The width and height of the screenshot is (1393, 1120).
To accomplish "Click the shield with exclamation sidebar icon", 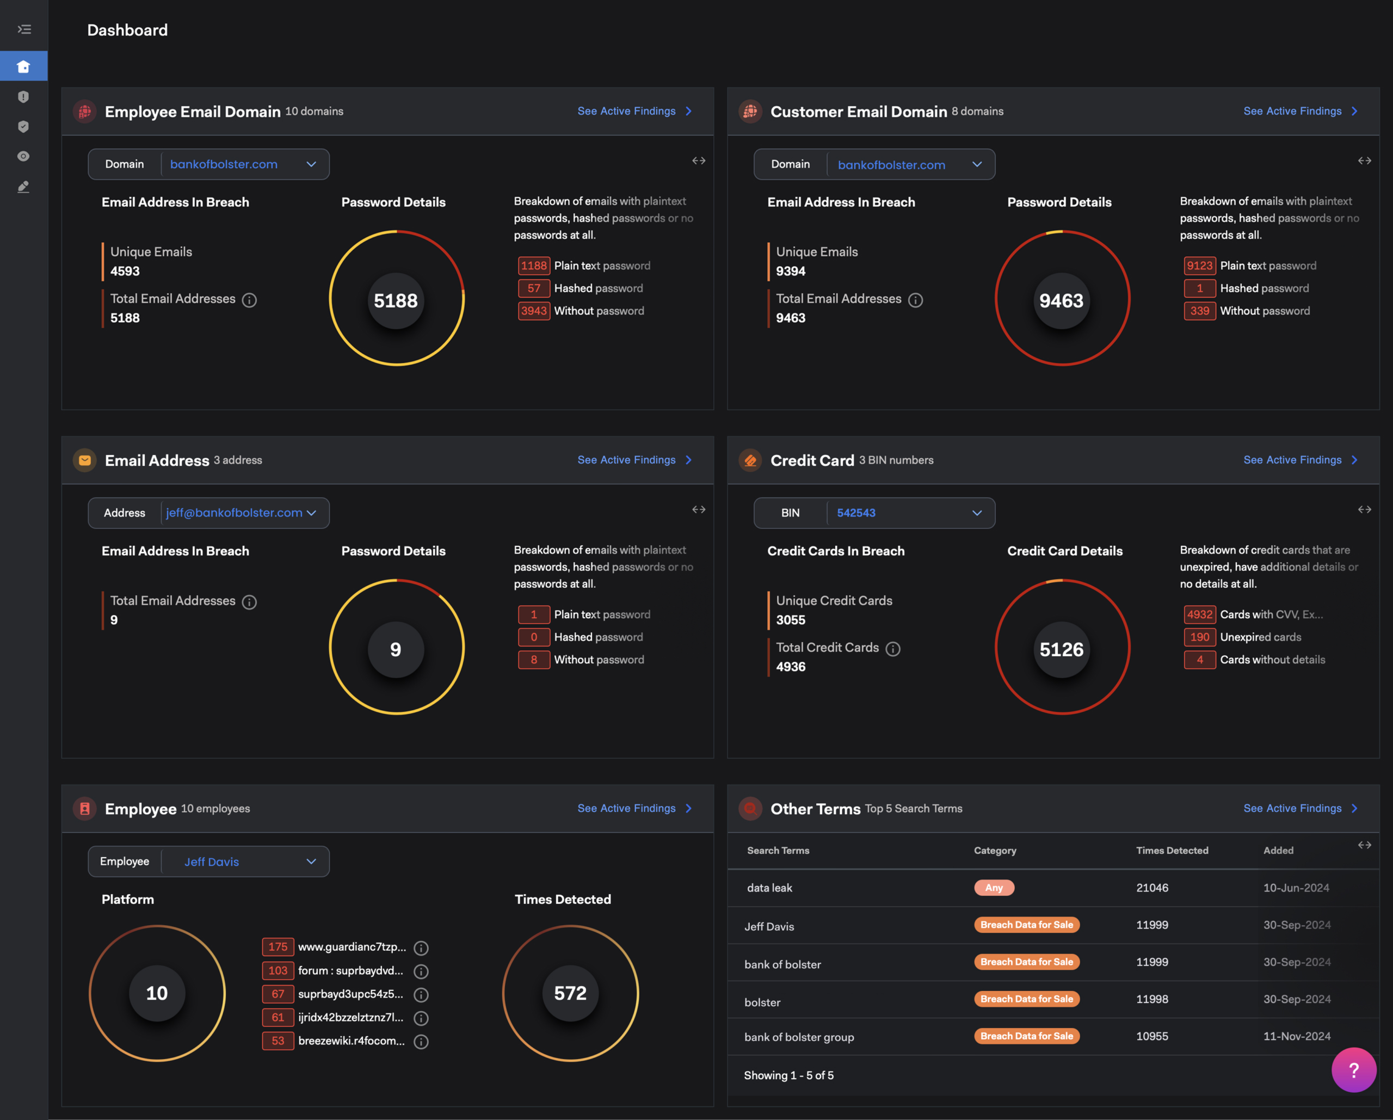I will point(24,97).
